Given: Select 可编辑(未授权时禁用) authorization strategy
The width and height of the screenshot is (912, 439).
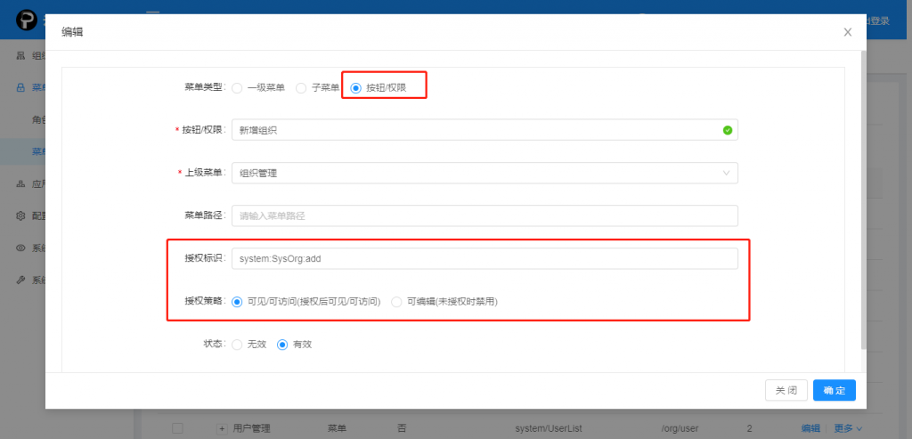Looking at the screenshot, I should point(397,302).
